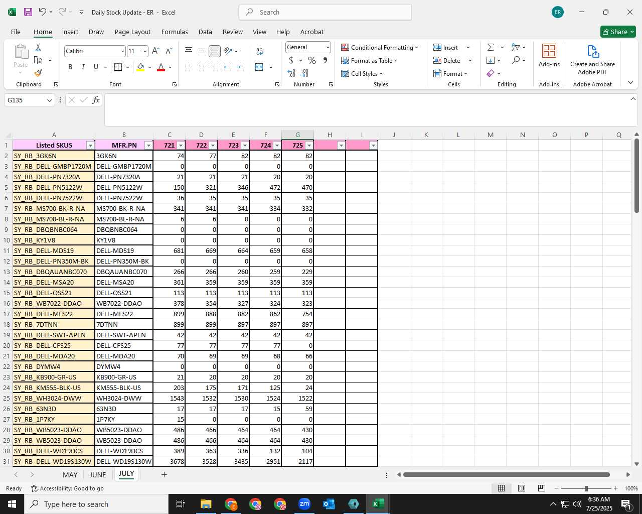Switch to JUNE sheet tab
642x514 pixels.
(x=98, y=475)
